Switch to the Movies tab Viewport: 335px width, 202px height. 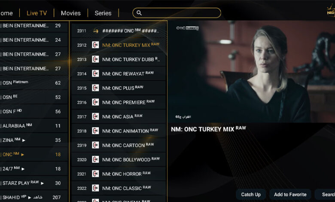[71, 13]
